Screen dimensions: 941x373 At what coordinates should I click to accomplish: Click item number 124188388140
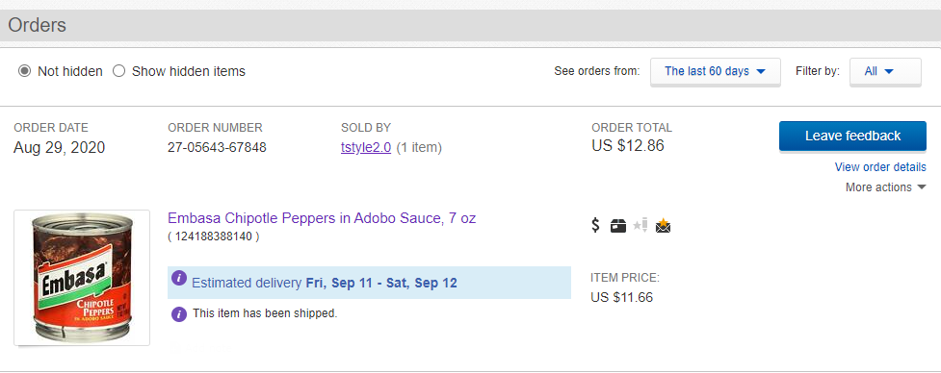214,236
